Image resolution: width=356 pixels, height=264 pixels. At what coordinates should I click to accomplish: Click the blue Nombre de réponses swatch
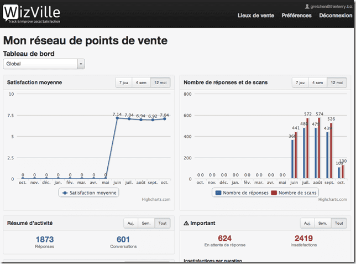coord(218,193)
